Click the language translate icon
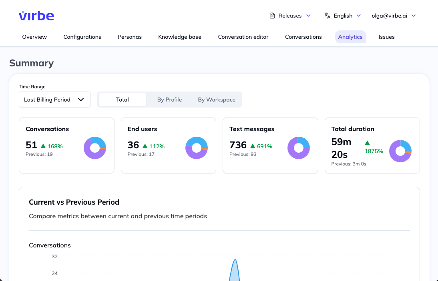 [x=327, y=16]
